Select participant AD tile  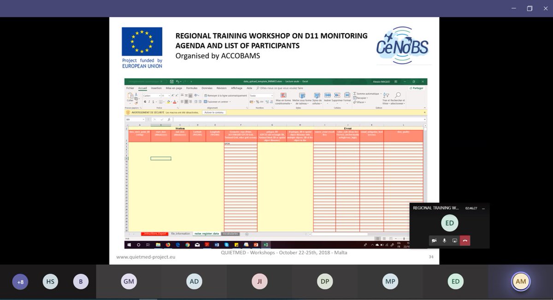coord(194,282)
